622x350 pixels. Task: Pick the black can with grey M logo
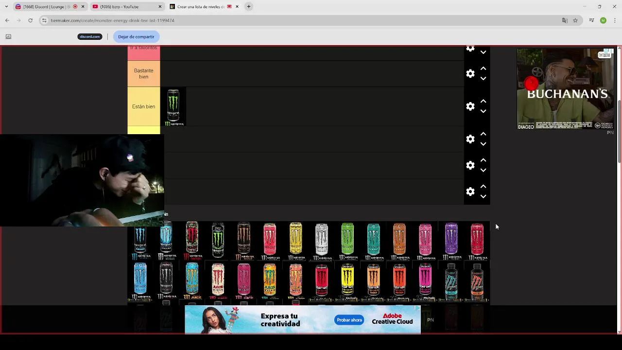[x=166, y=281]
